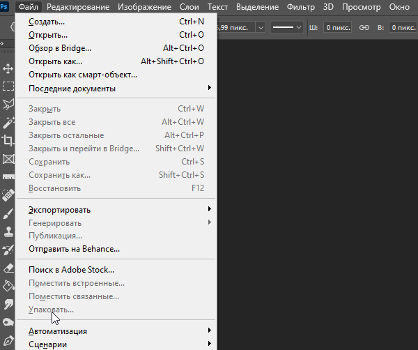The height and width of the screenshot is (350, 418).
Task: Click the height В input field
Action: tap(403, 27)
